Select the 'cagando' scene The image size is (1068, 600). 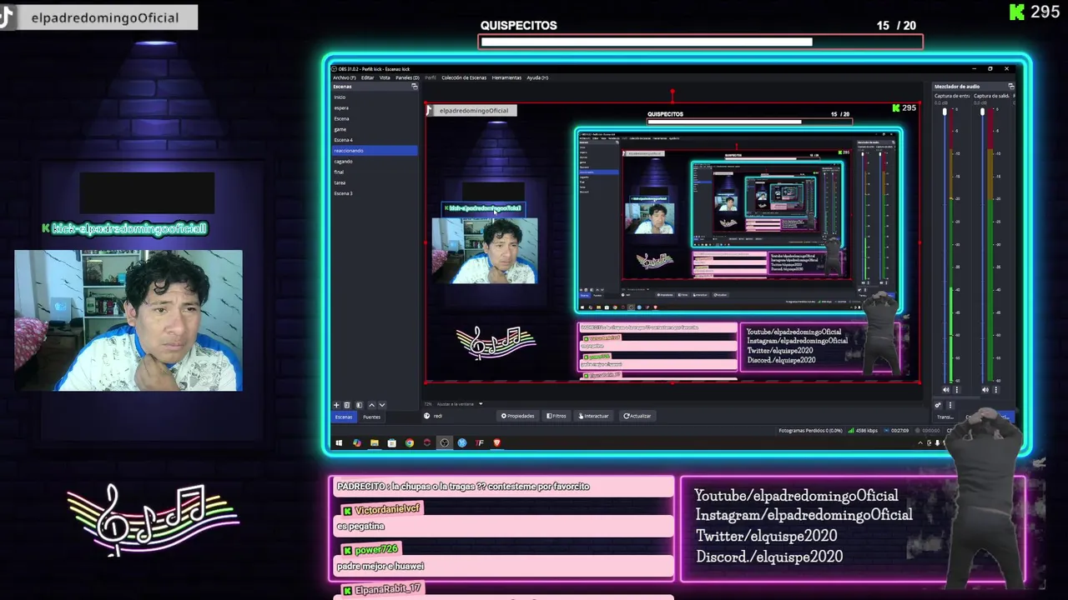click(374, 162)
